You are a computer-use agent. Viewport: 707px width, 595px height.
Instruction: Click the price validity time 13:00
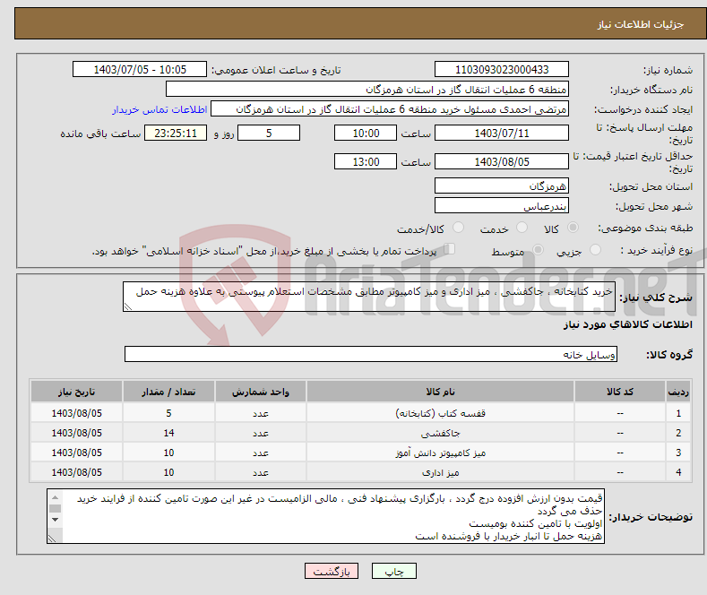tap(366, 161)
